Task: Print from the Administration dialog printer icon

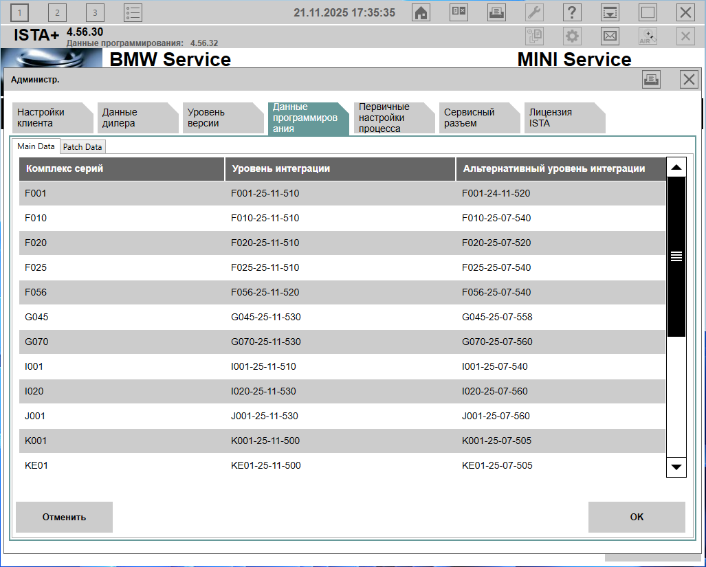Action: tap(651, 80)
